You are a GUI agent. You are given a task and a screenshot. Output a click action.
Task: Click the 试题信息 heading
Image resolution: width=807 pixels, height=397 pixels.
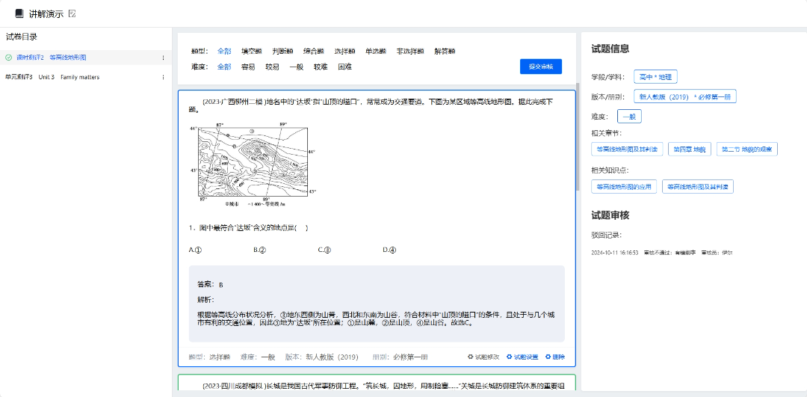tap(610, 49)
